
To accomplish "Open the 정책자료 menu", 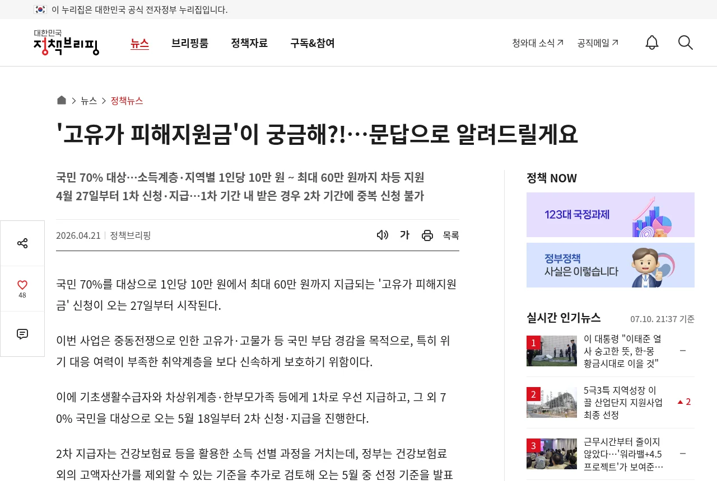I will tap(249, 43).
